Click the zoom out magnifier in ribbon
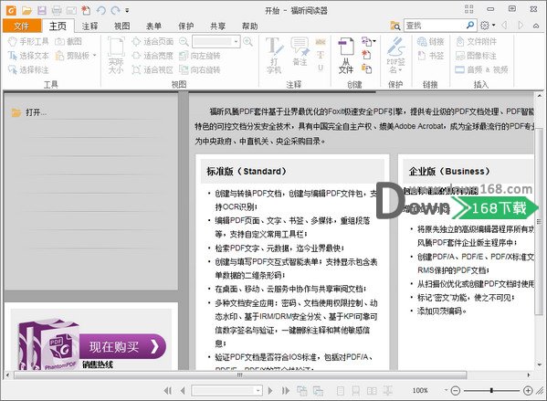This screenshot has width=547, height=401. coord(184,42)
